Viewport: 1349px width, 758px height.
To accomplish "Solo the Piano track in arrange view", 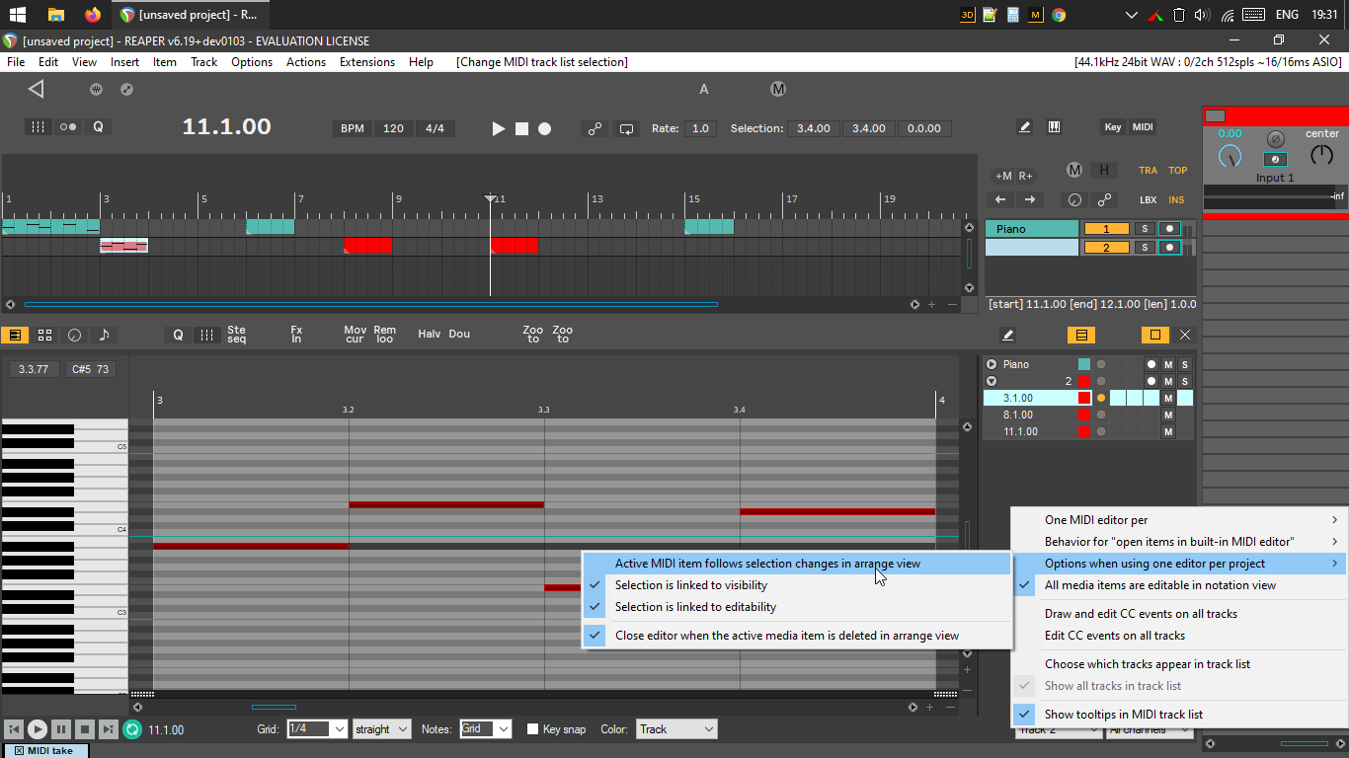I will pyautogui.click(x=1145, y=229).
